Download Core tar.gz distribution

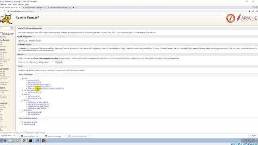[30, 82]
